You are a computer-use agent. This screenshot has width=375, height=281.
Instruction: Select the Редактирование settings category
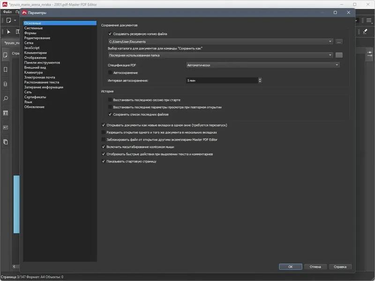[x=37, y=38]
